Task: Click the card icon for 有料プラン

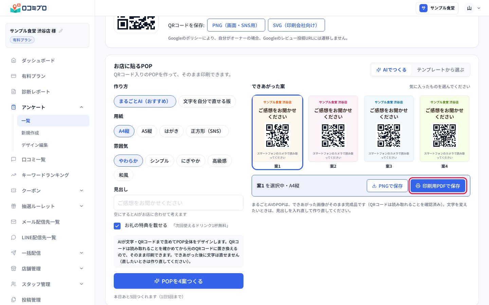Action: [14, 76]
